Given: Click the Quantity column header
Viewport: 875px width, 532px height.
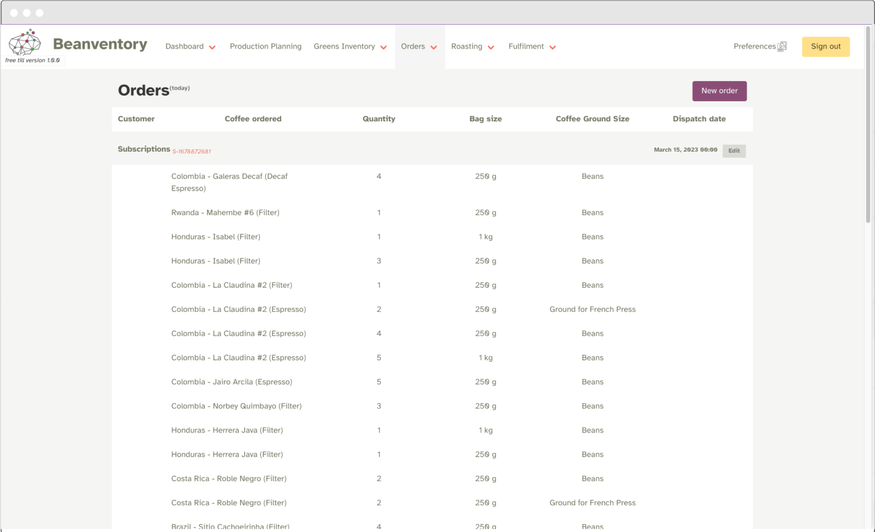Looking at the screenshot, I should (x=379, y=119).
